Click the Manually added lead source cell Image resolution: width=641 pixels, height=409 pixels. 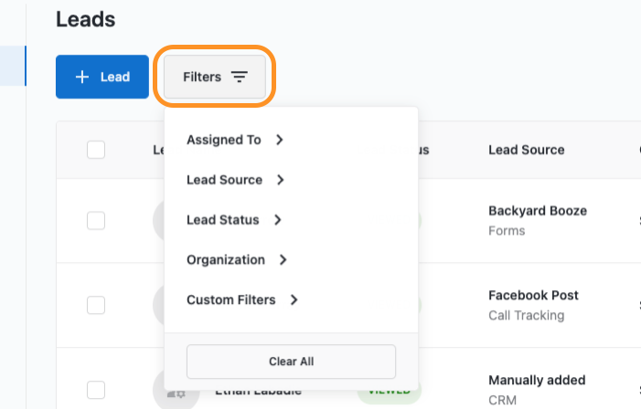click(537, 380)
